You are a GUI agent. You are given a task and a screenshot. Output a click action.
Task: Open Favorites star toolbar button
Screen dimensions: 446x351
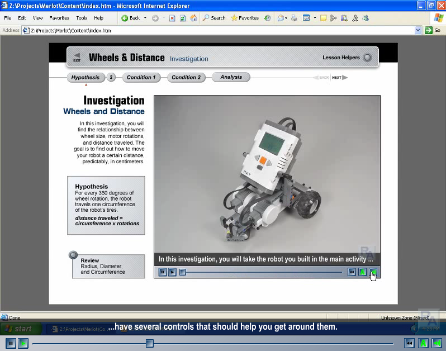pyautogui.click(x=245, y=18)
